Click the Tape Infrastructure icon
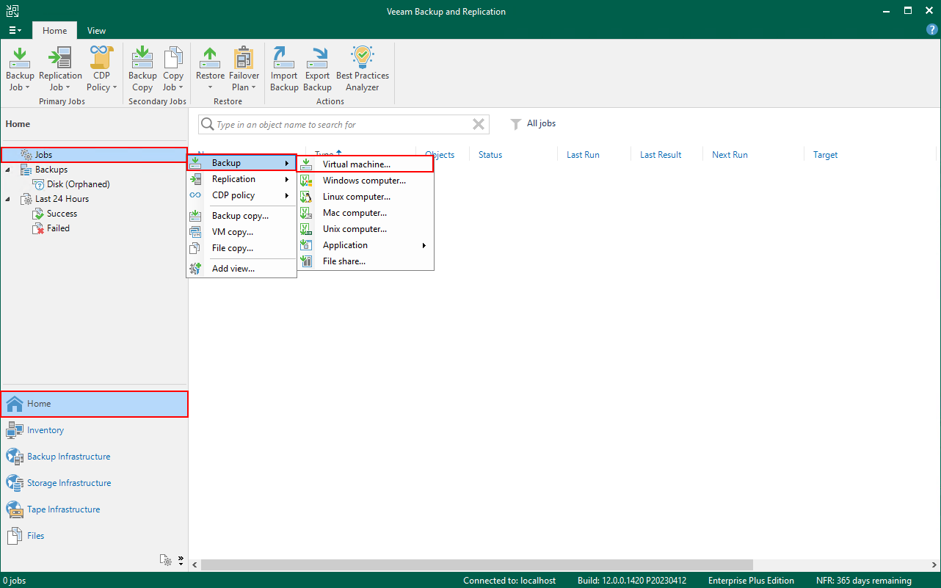The width and height of the screenshot is (941, 588). coord(15,509)
